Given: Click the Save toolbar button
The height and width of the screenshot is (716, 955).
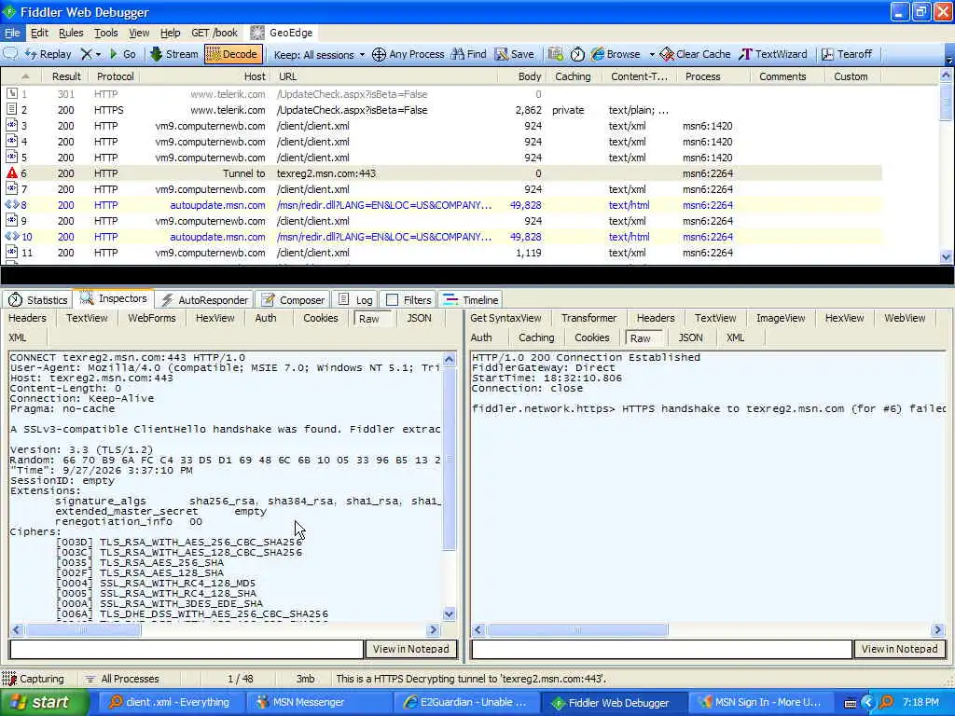Looking at the screenshot, I should (515, 54).
